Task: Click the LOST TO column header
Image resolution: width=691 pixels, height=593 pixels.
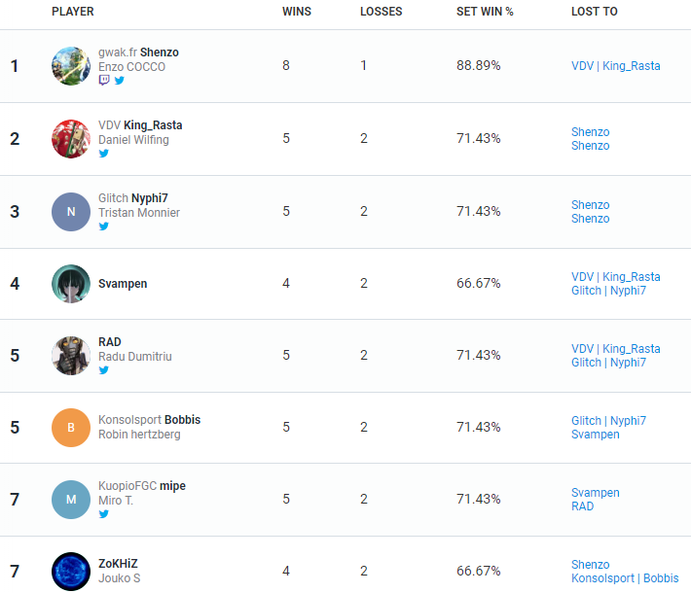Action: click(x=594, y=12)
